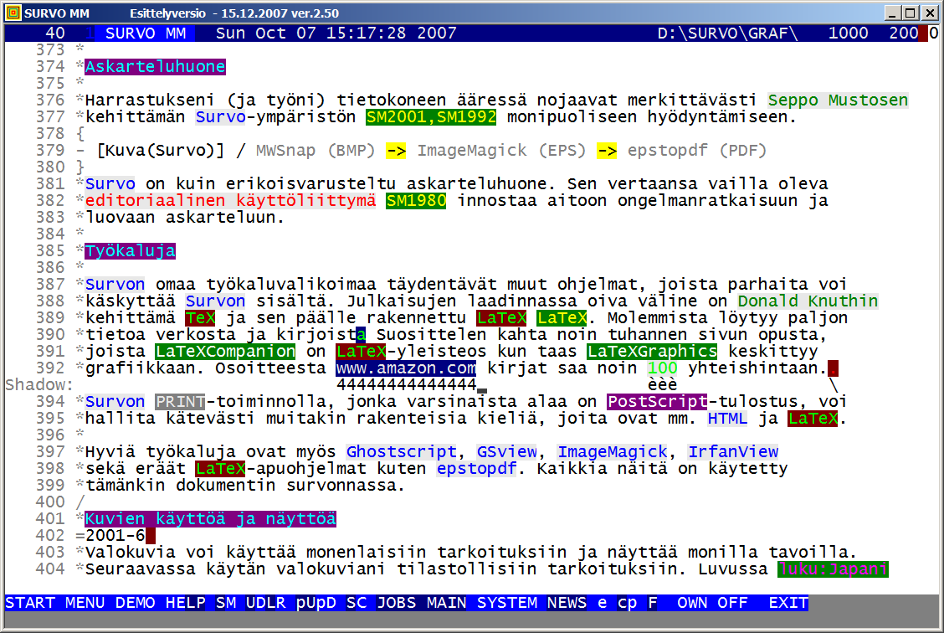The width and height of the screenshot is (944, 633).
Task: Click pUpD in the bottom bar
Action: (x=316, y=603)
